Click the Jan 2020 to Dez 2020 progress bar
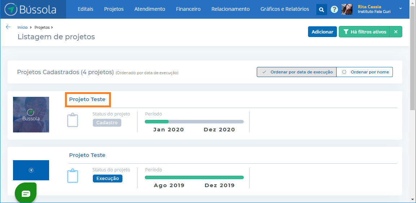416x203 pixels. tap(194, 122)
